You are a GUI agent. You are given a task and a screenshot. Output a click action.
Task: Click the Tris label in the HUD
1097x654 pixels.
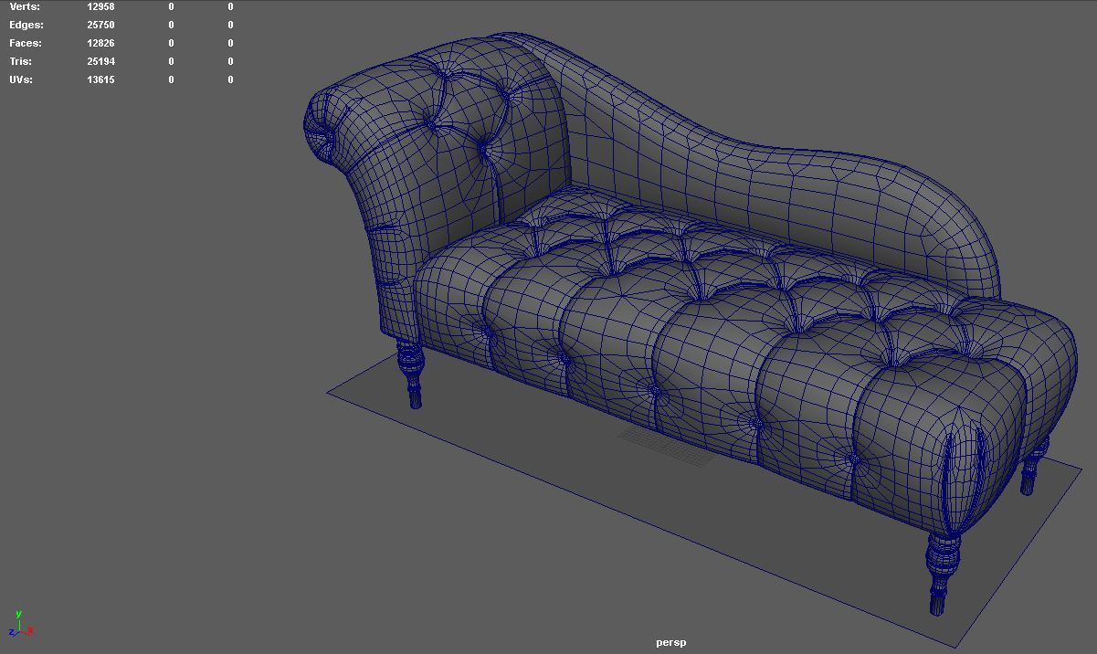[20, 61]
